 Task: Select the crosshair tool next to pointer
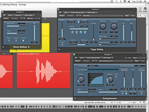(144, 15)
